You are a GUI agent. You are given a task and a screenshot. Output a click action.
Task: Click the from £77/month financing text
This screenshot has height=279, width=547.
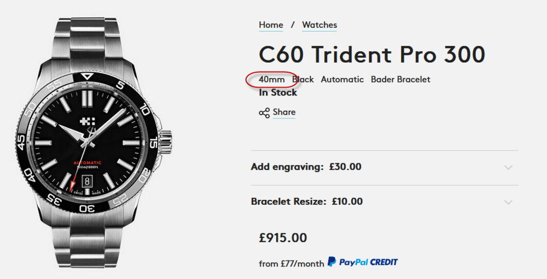291,264
